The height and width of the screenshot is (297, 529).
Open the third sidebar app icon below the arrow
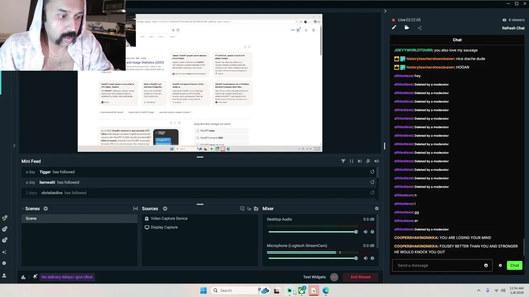click(5, 240)
